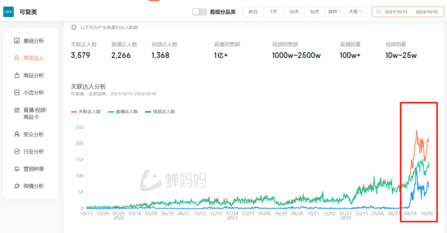Click the 可复美 brand logo
Screen dimensions: 447x233
pyautogui.click(x=9, y=12)
